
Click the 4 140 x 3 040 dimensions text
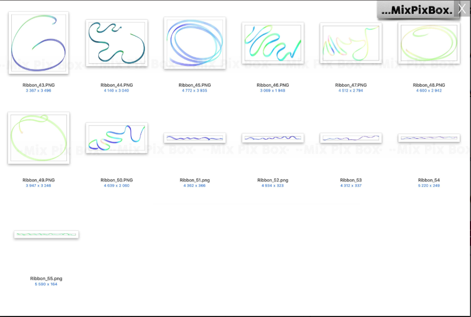117,90
